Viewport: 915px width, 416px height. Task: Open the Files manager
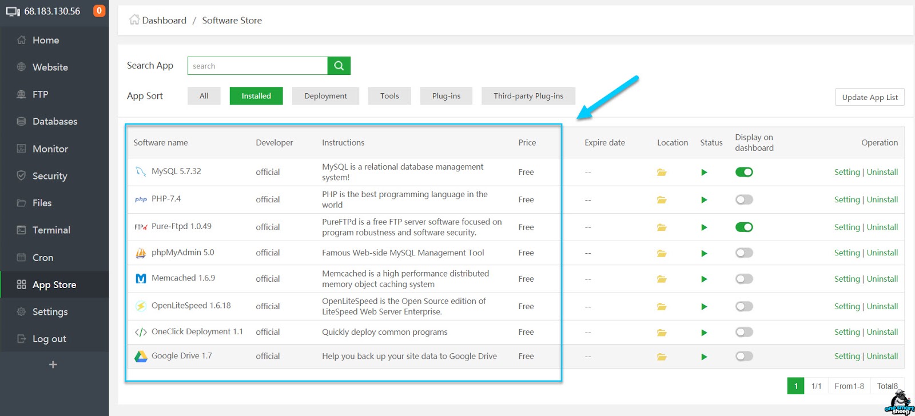[42, 203]
